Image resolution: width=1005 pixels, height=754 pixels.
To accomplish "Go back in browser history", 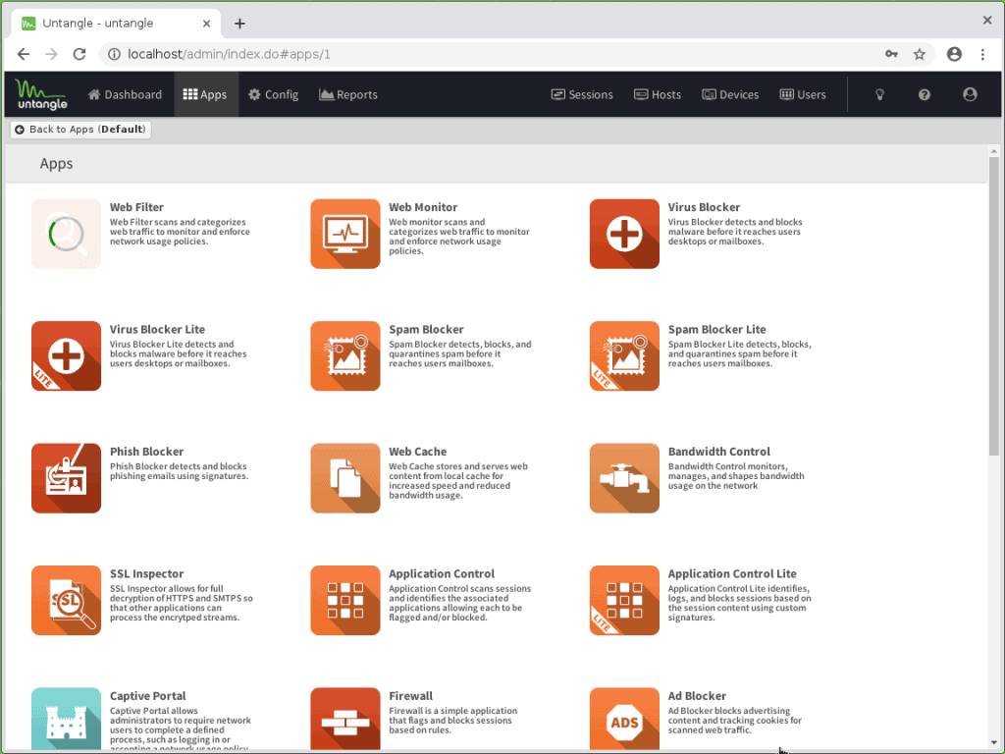I will [24, 54].
